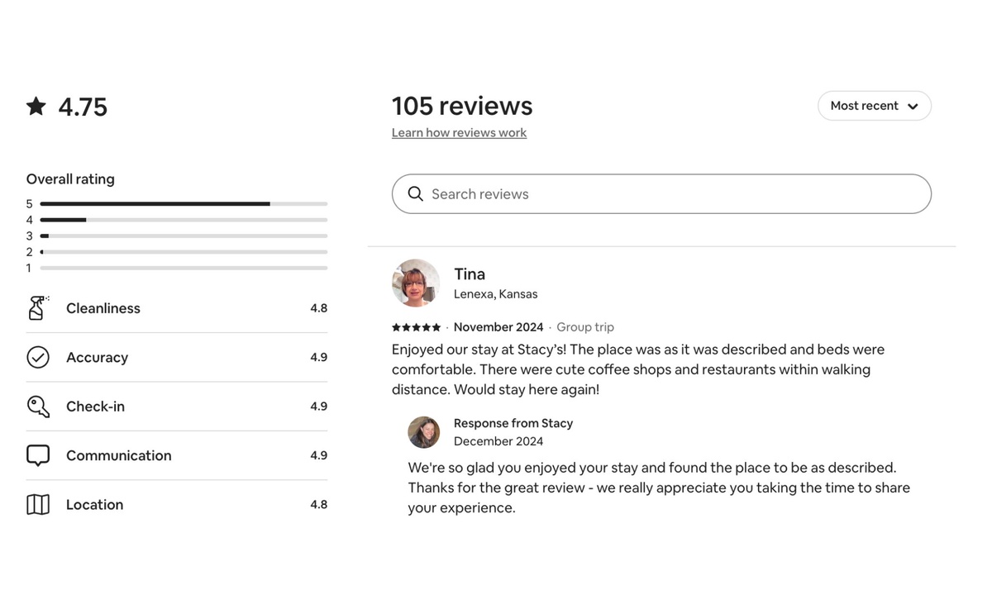Click the Accuracy checkmark circle icon
Viewport: 992px width, 595px height.
[x=38, y=357]
